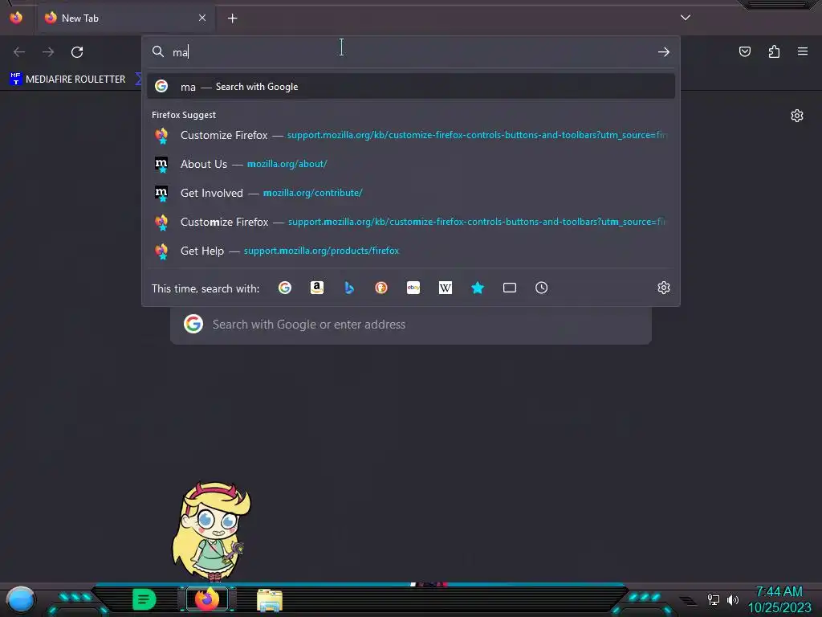The image size is (822, 617).
Task: Open Get Involved suggestion
Action: click(x=411, y=193)
